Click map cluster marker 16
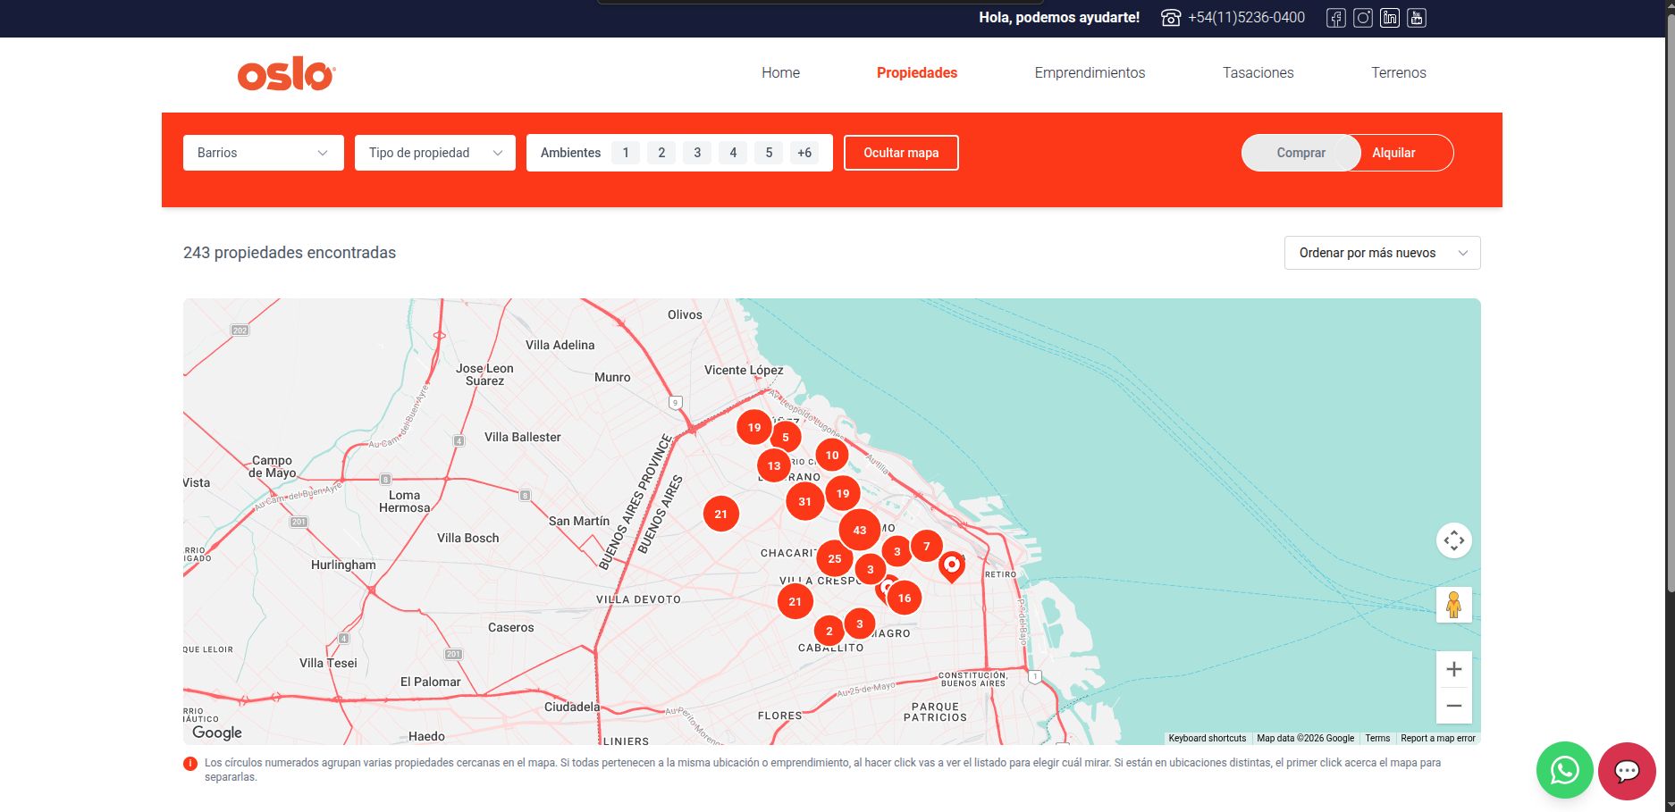Screen dimensions: 1675x812 (x=905, y=598)
